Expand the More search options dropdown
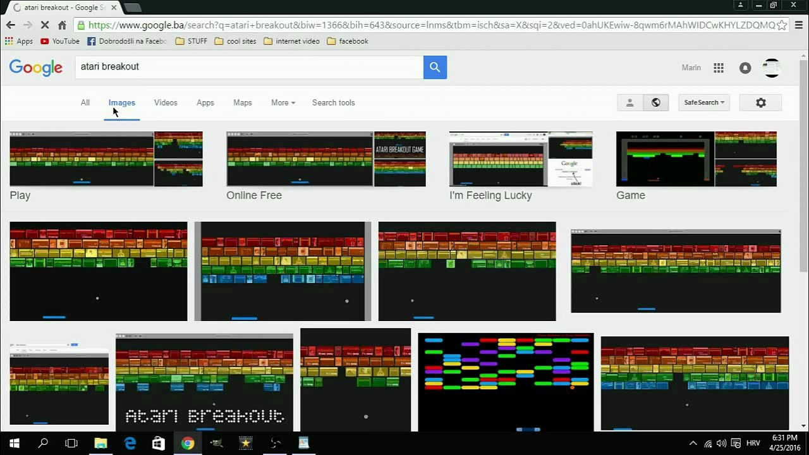 tap(283, 102)
